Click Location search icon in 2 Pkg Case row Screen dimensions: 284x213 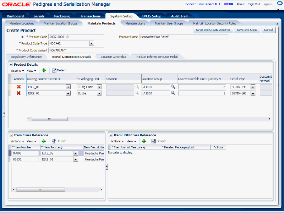coord(137,87)
